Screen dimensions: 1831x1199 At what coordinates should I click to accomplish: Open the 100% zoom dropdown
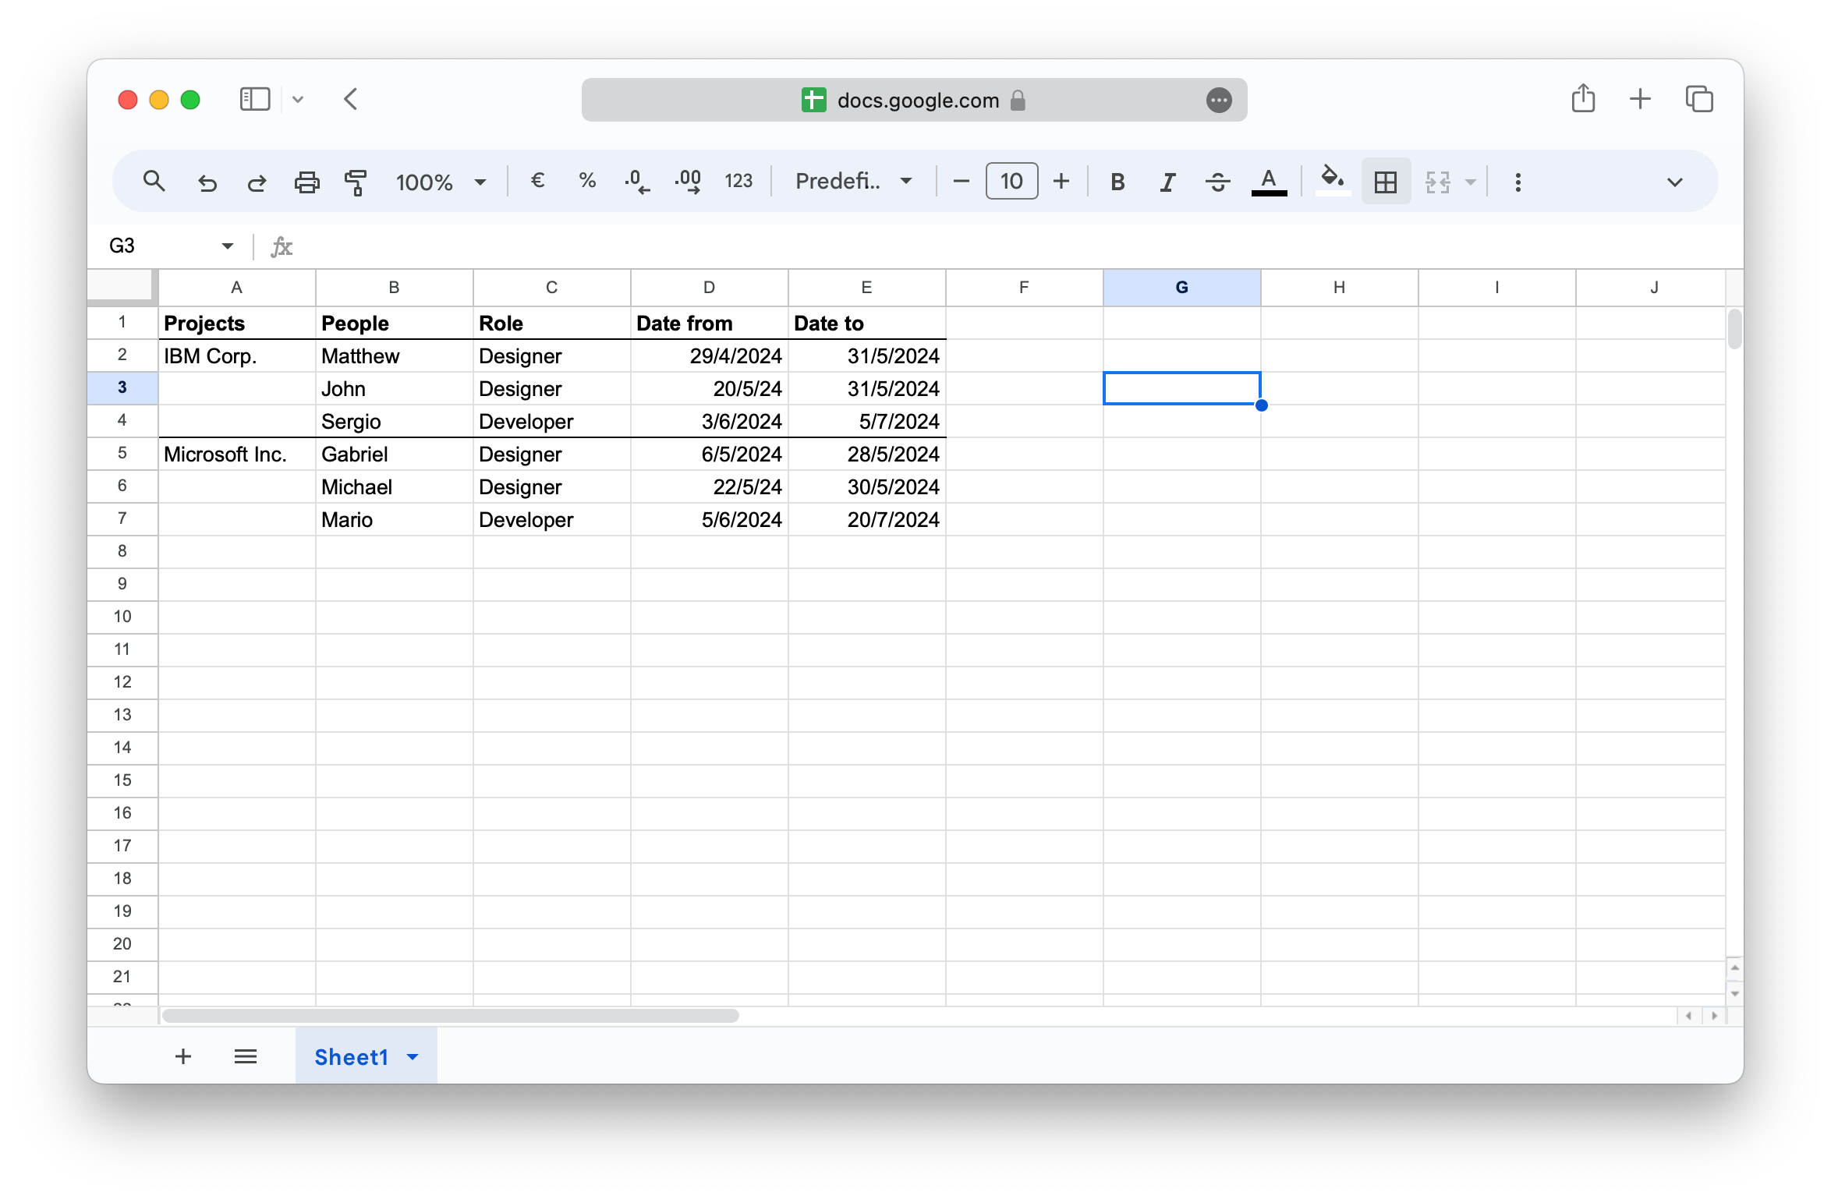(441, 182)
